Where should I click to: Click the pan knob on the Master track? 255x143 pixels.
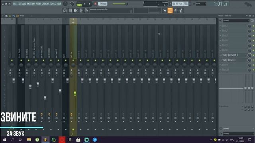tap(12, 65)
